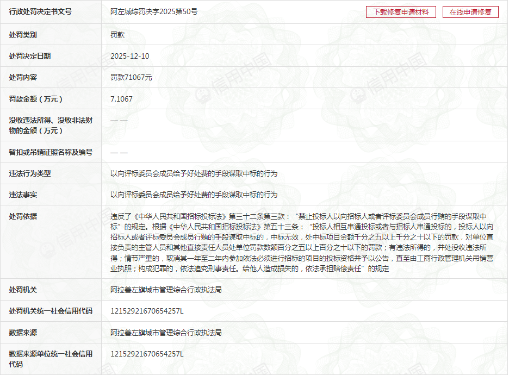Click the 行政处罚决定书文号 row label
Screen dimensions: 509x375
[x=40, y=11]
